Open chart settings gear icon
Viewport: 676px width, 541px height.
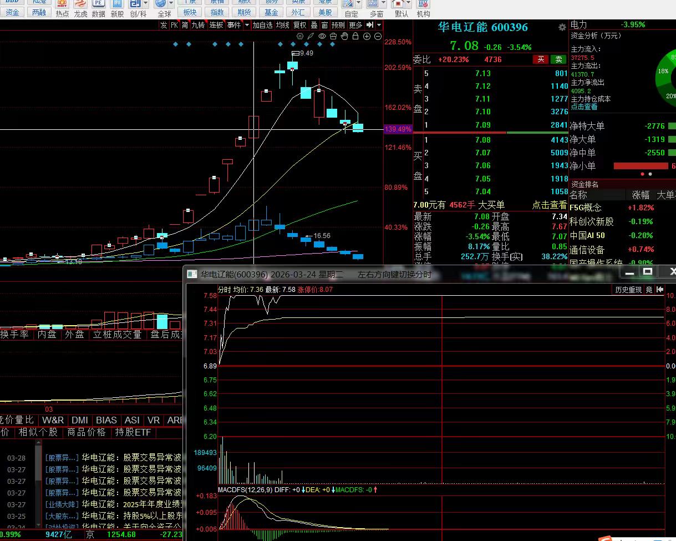(300, 36)
